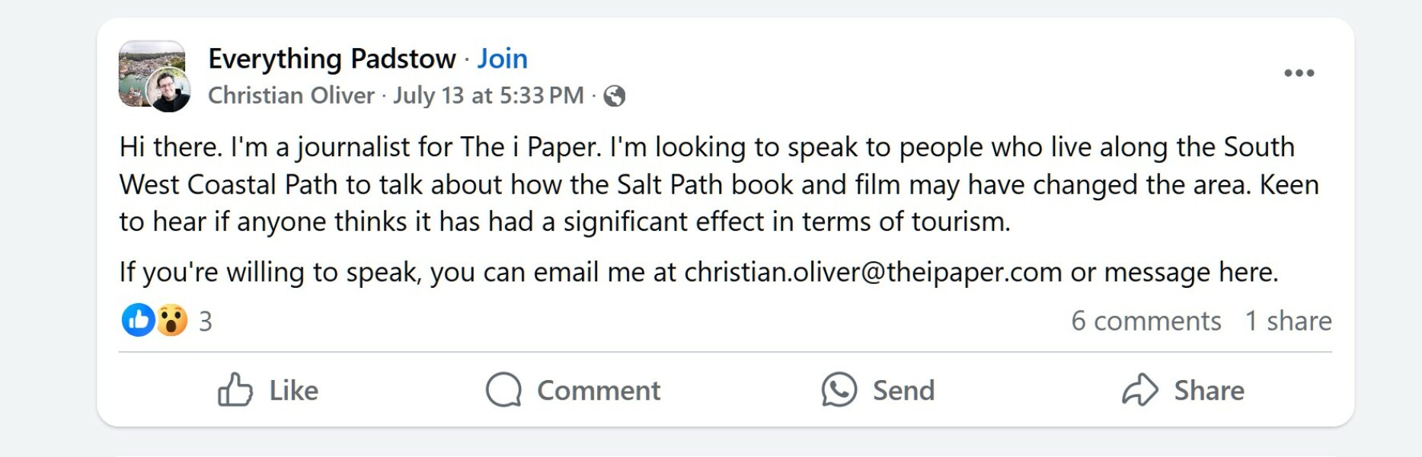This screenshot has width=1422, height=457.
Task: Click the Like thumbs-up reaction icon
Action: (236, 391)
